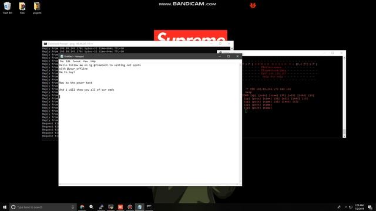Switch to Notepad via taskbar icon
This screenshot has height=211, width=376.
[140, 207]
